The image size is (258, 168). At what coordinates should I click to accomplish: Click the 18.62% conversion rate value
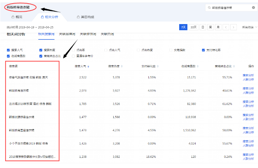(151, 157)
